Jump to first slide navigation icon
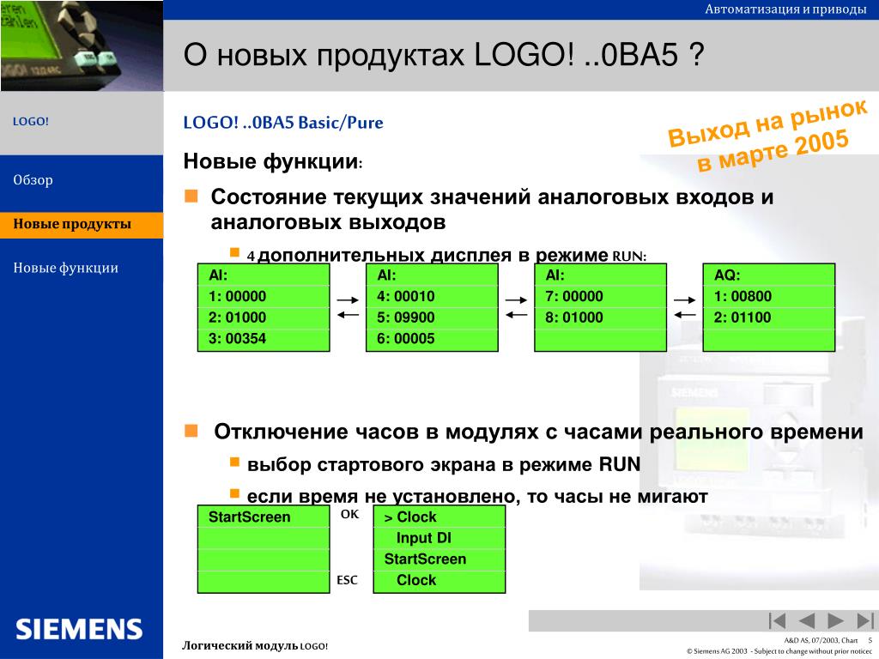Screen dimensions: 879x659 click(777, 621)
